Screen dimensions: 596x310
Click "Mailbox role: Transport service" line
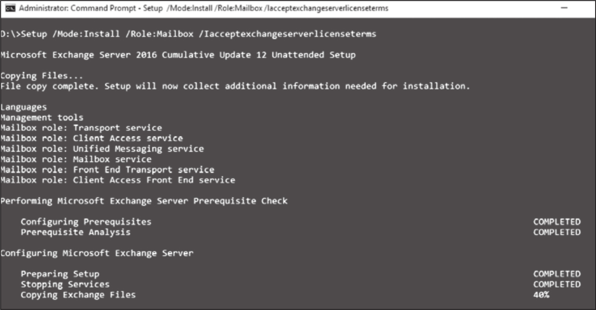[x=81, y=128]
